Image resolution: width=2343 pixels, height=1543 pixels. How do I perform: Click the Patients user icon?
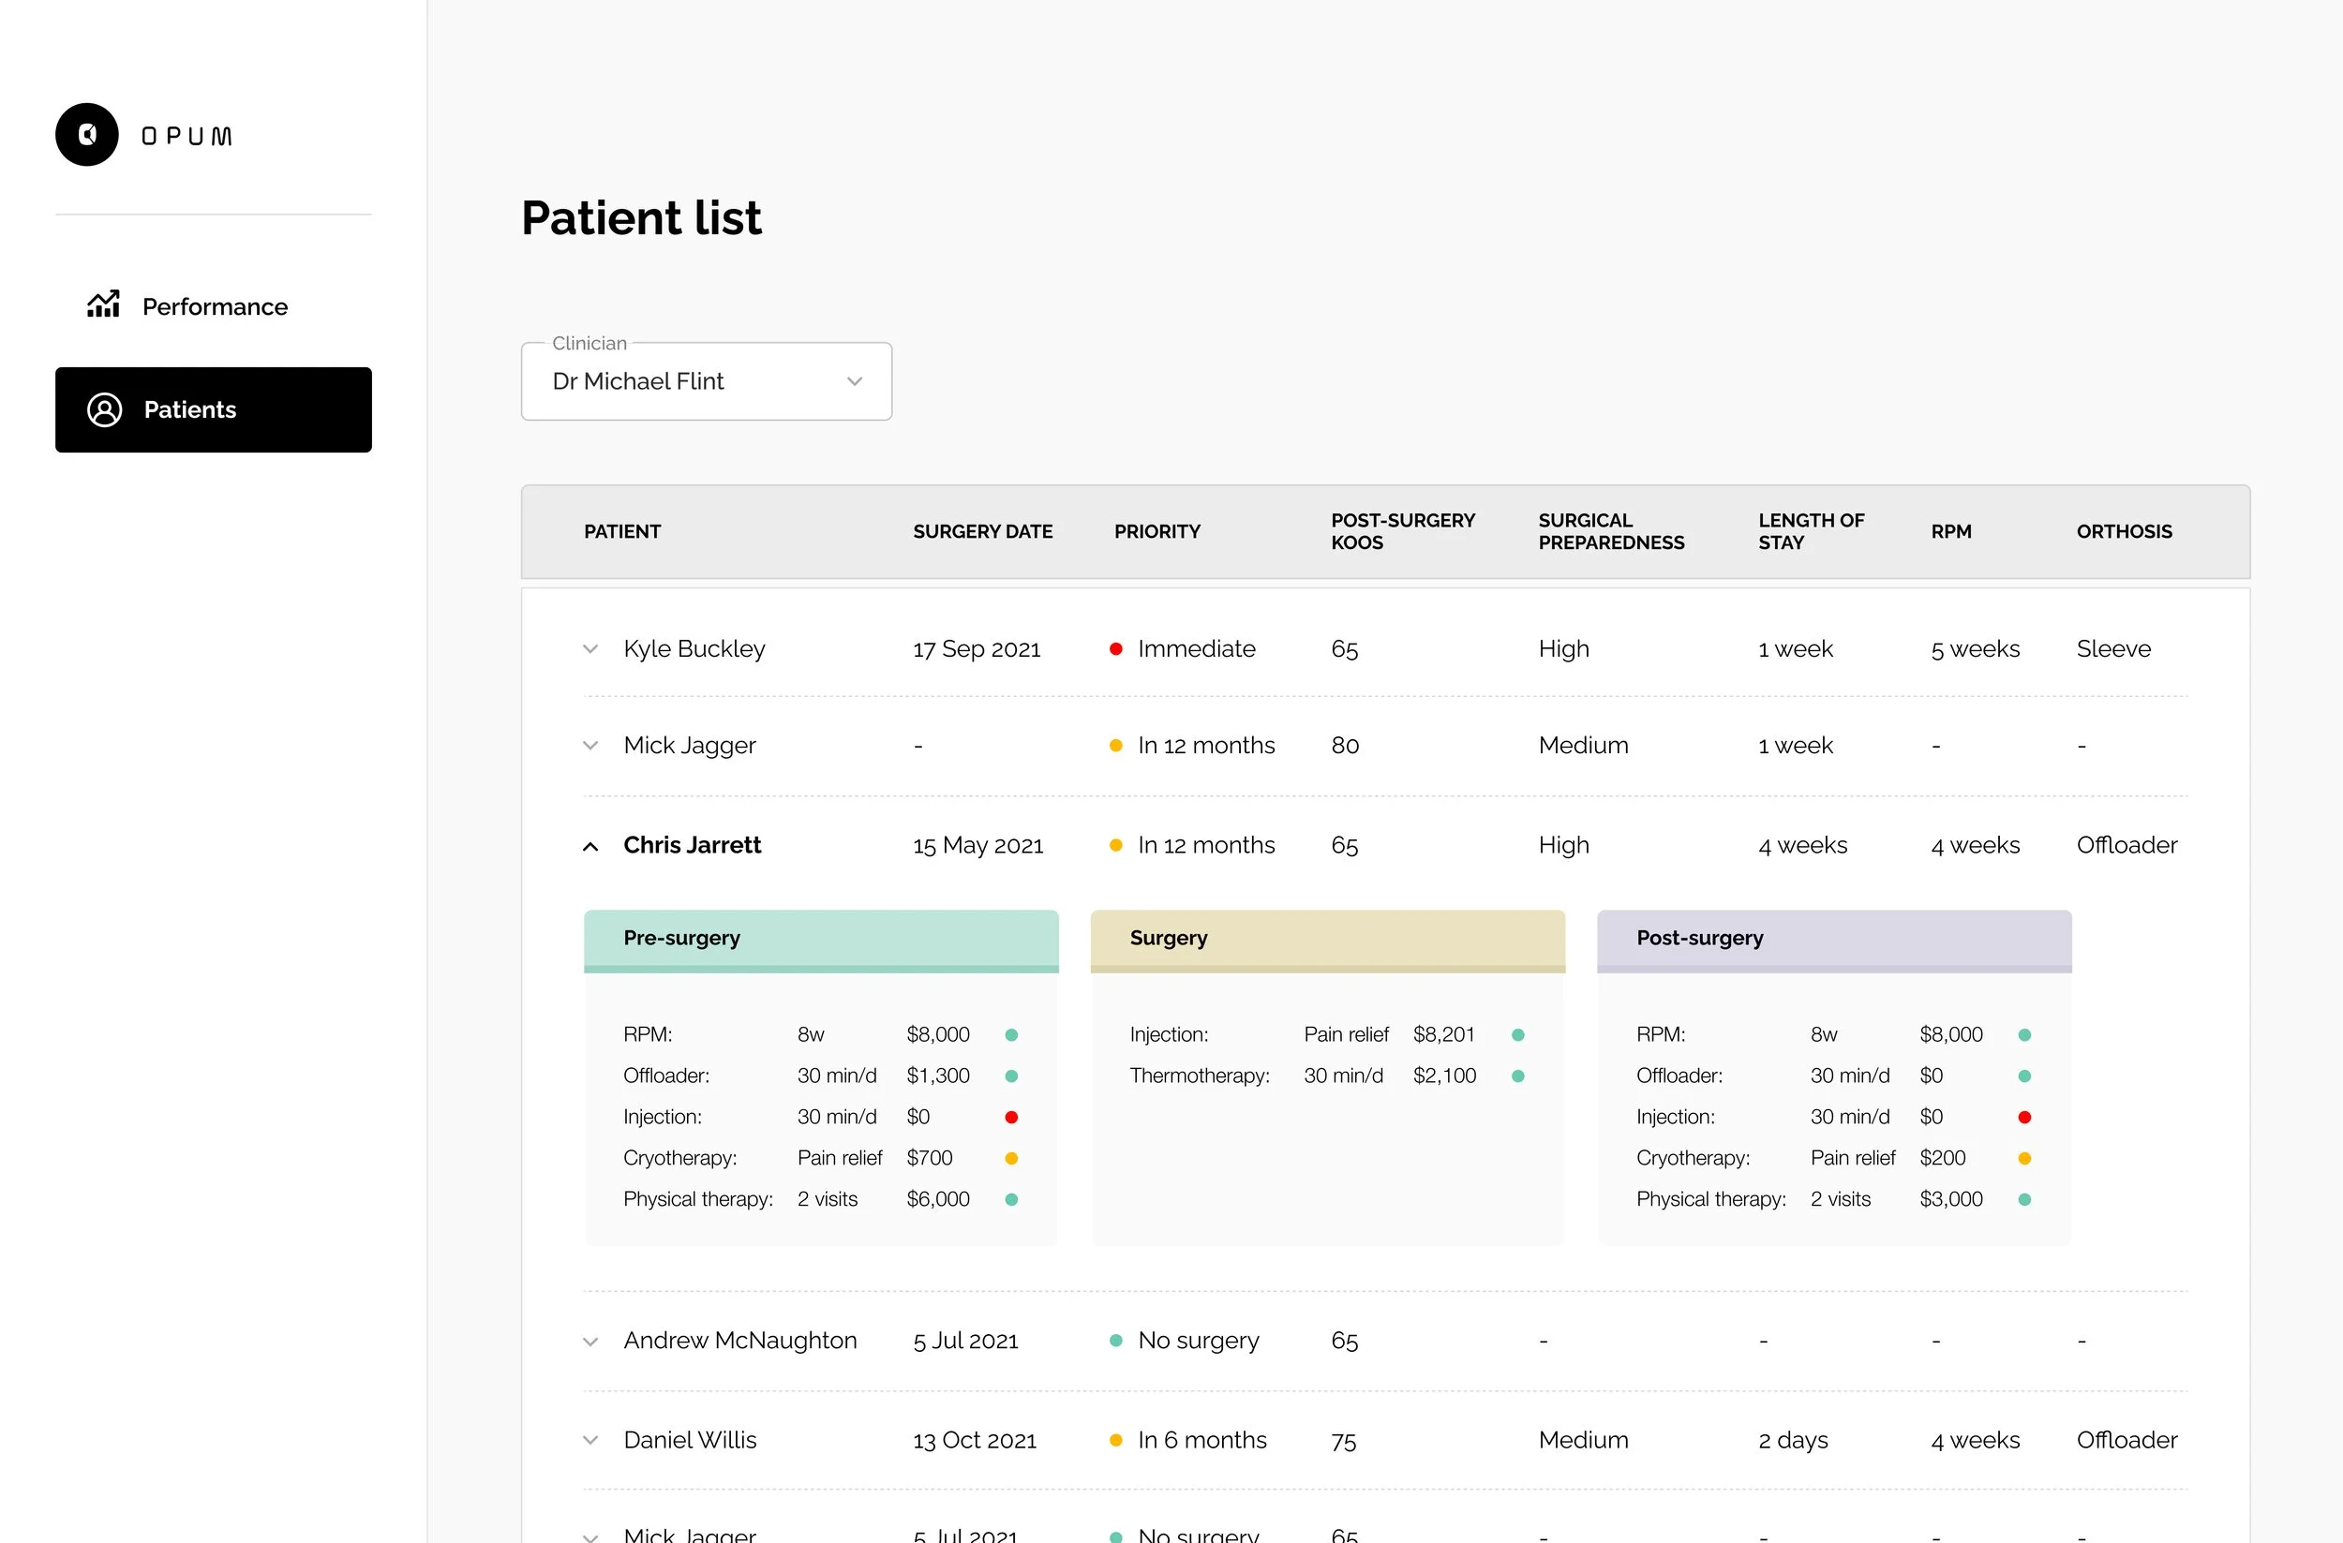[104, 409]
